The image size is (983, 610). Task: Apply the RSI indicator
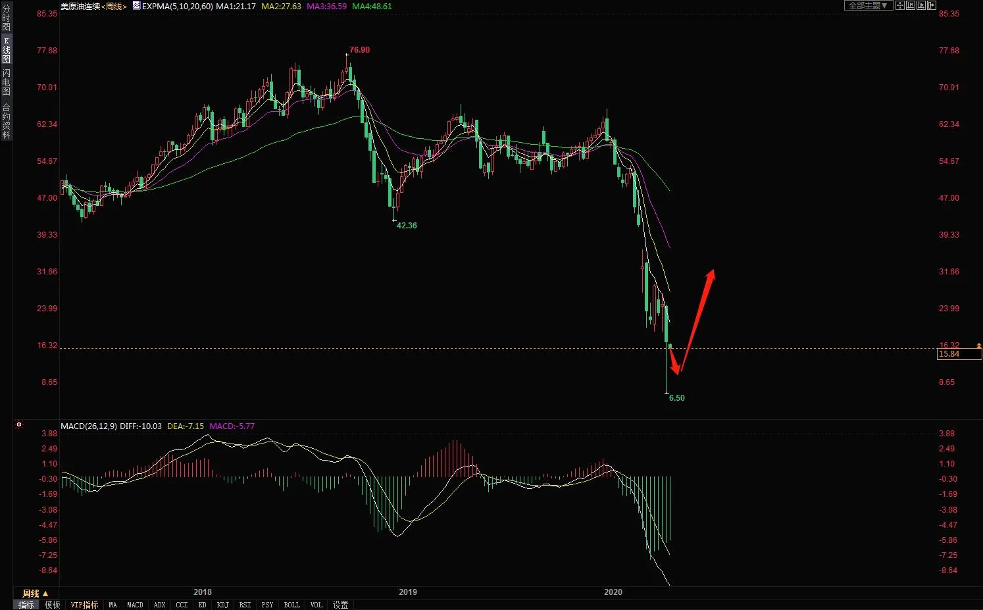click(245, 605)
